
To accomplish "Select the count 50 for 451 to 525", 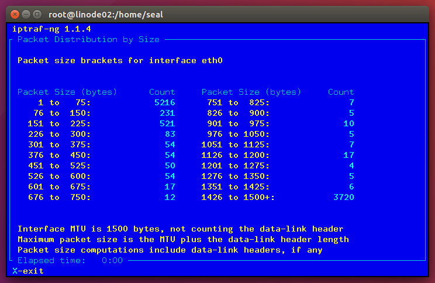I will point(170,165).
